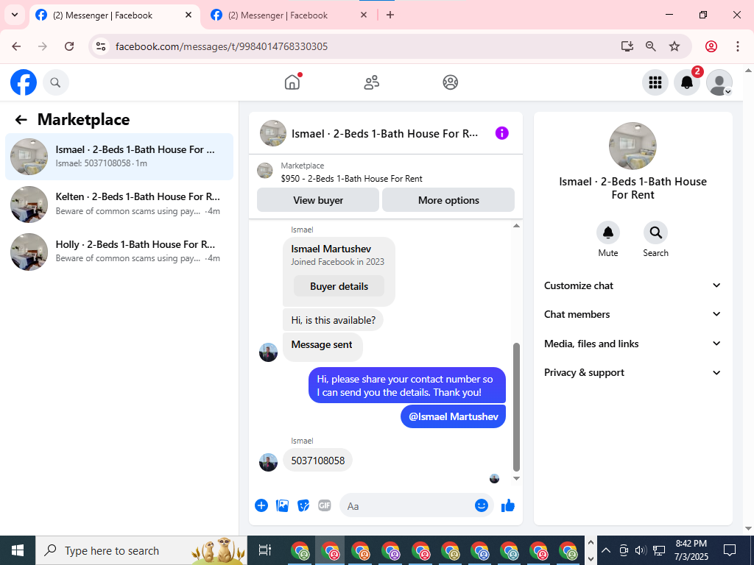Image resolution: width=754 pixels, height=565 pixels.
Task: Open the Chrome profile icon
Action: [711, 46]
